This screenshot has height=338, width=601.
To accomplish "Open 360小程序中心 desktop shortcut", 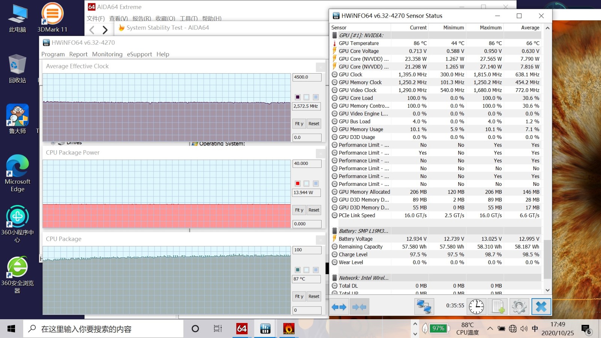I will tap(18, 224).
